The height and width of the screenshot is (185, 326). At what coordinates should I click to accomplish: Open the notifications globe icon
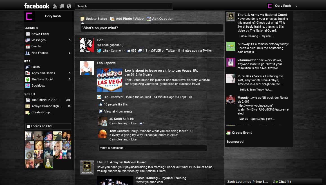click(x=69, y=6)
